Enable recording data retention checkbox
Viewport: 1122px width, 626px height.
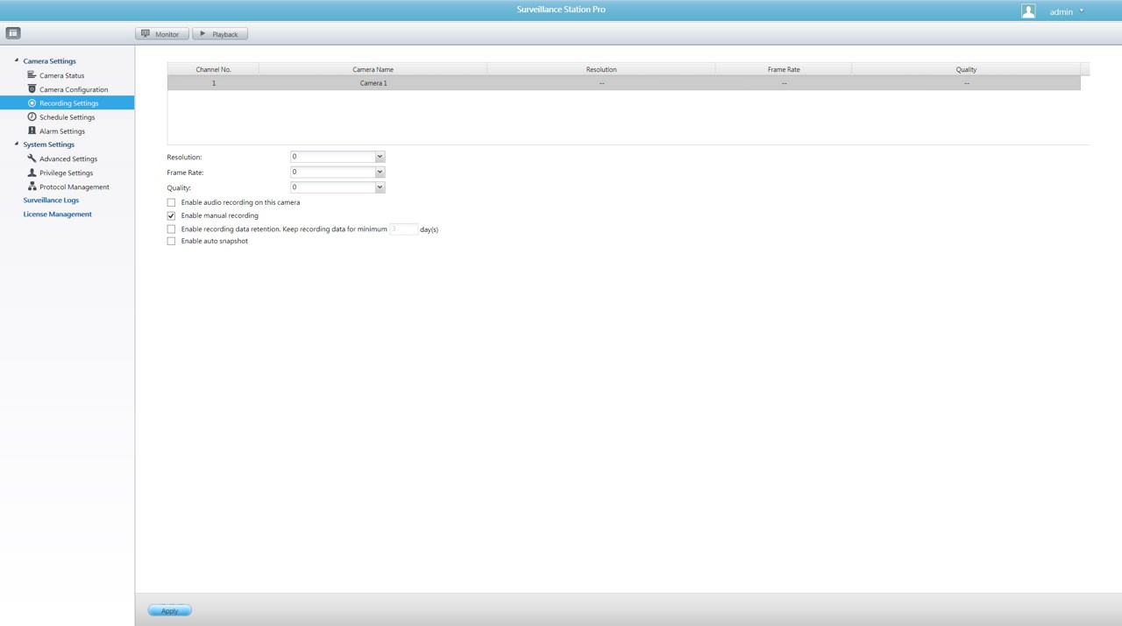point(171,229)
